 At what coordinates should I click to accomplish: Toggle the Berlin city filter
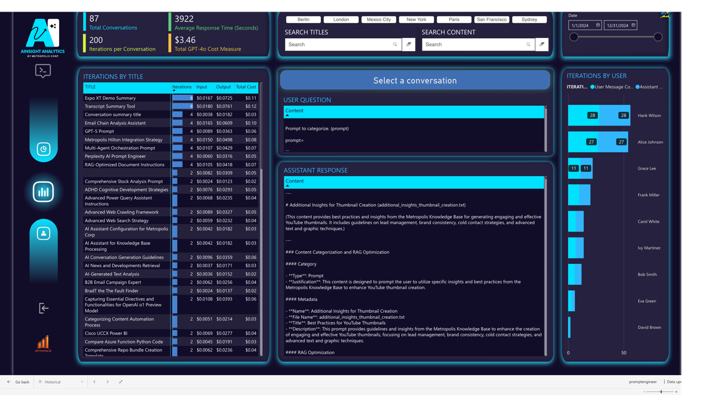click(303, 19)
